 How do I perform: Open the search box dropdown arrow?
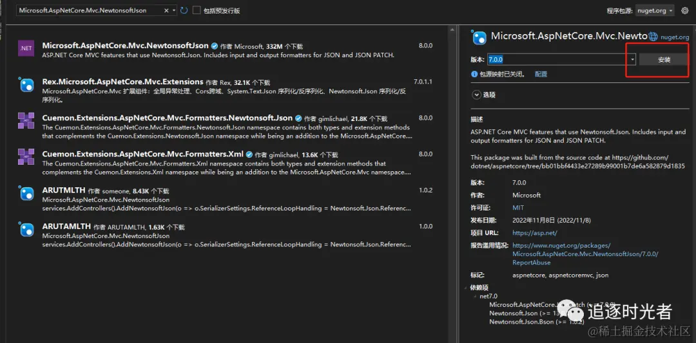coord(173,10)
